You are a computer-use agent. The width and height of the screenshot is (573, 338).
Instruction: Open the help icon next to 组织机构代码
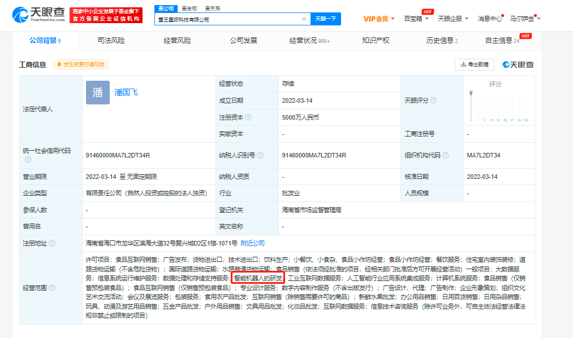(x=446, y=155)
